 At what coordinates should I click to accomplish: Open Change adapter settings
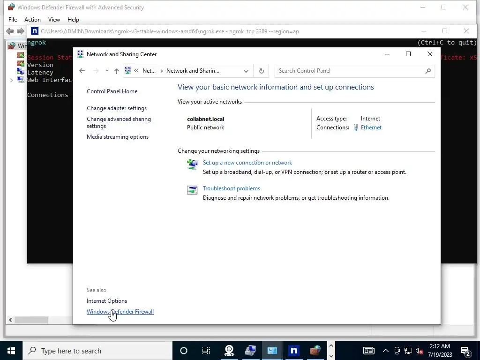(117, 108)
